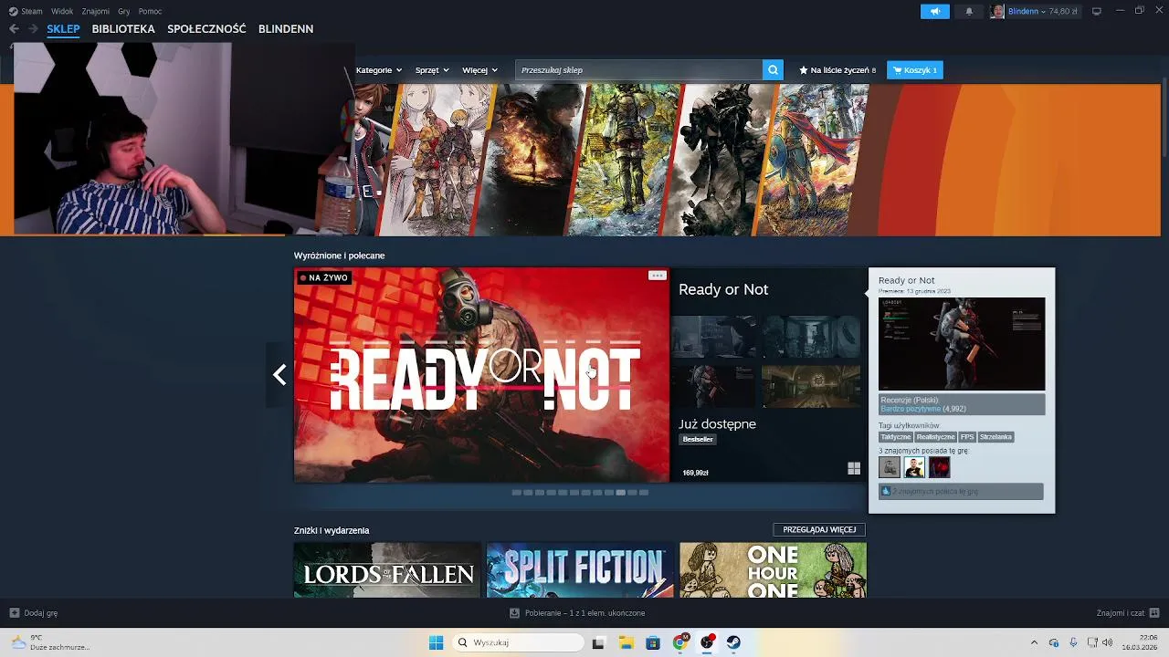Expand Kategorie dropdown

(379, 70)
